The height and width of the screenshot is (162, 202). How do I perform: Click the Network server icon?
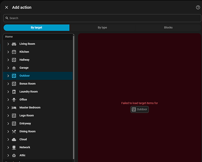(14, 147)
